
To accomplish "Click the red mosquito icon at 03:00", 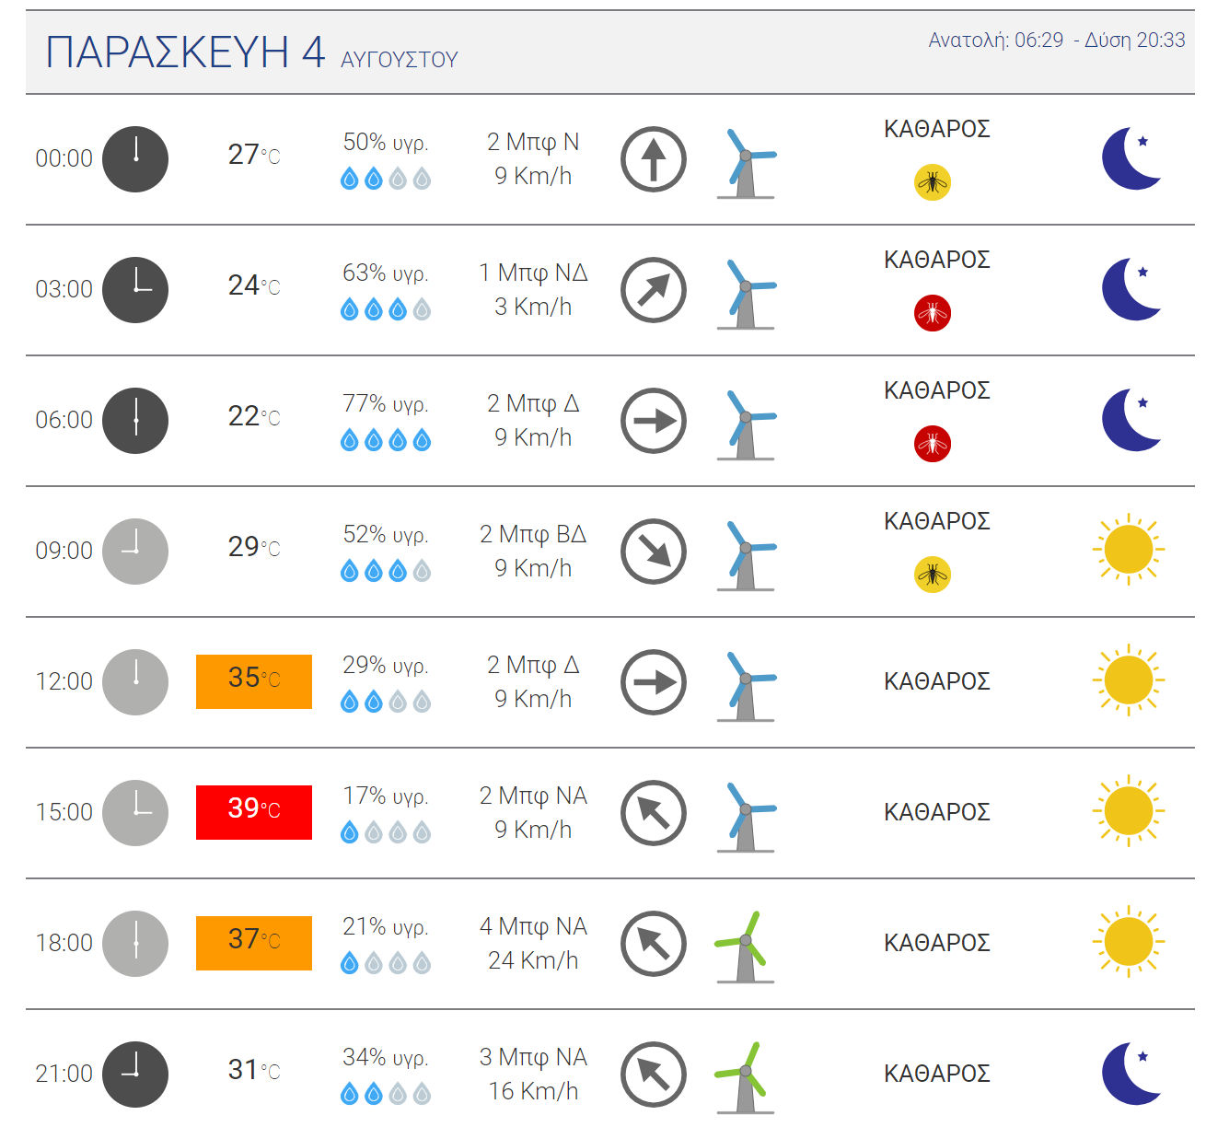I will [933, 313].
